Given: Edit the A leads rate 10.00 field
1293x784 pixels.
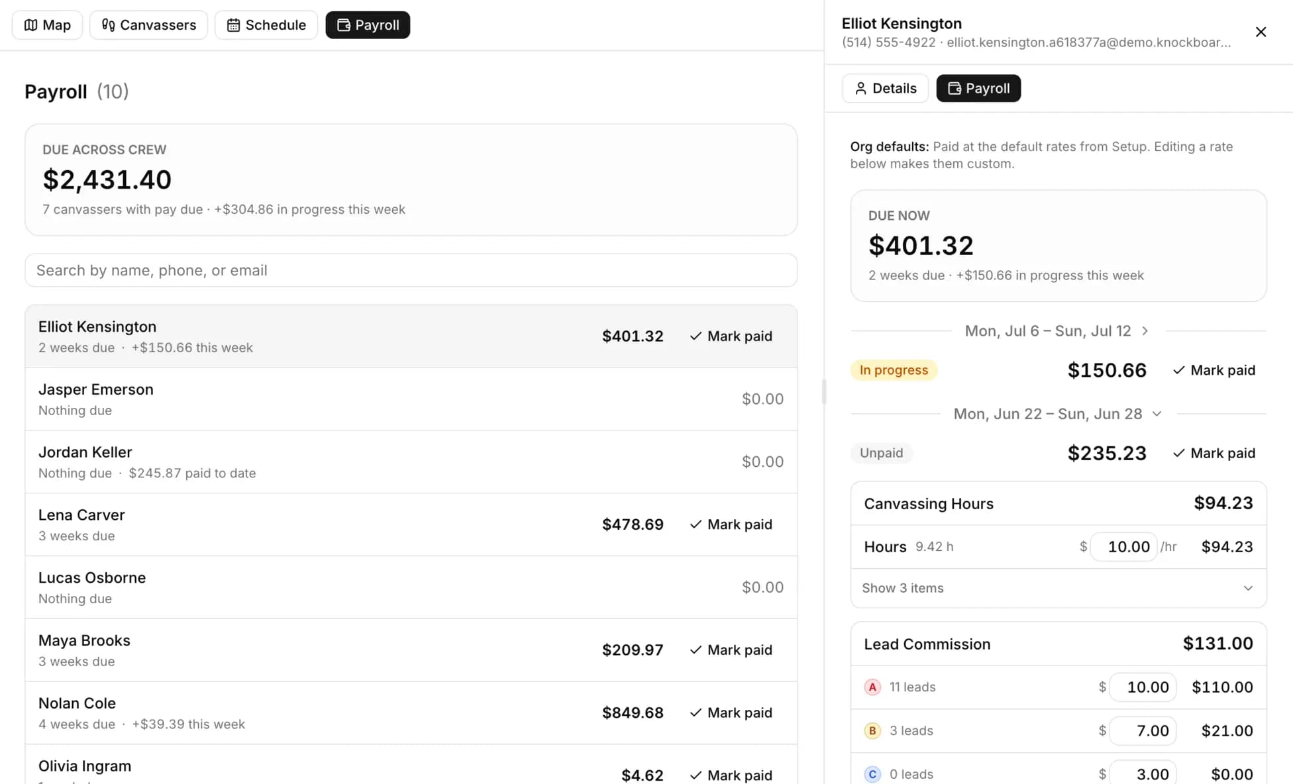Looking at the screenshot, I should tap(1143, 687).
